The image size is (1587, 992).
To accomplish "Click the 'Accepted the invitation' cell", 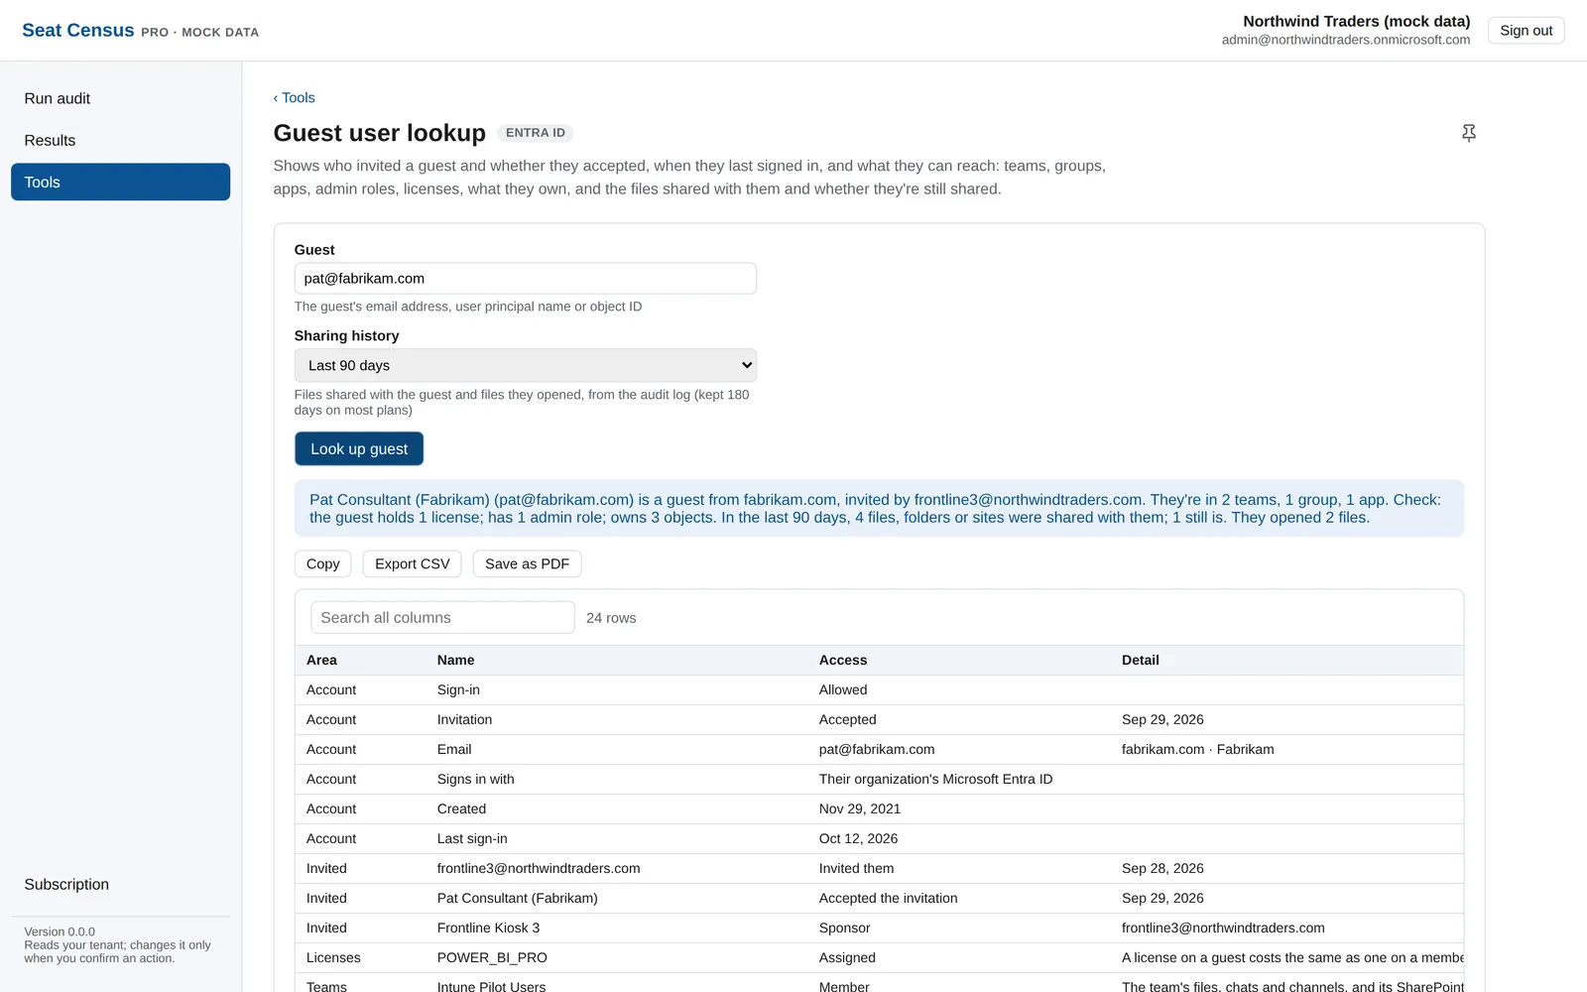I will [x=888, y=898].
